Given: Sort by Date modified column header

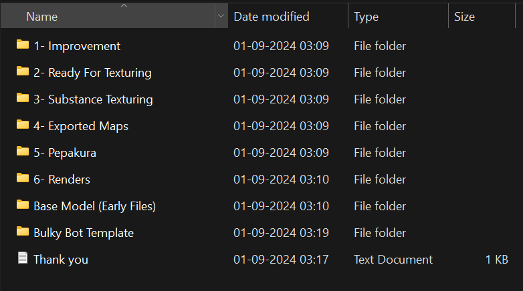Looking at the screenshot, I should (272, 17).
